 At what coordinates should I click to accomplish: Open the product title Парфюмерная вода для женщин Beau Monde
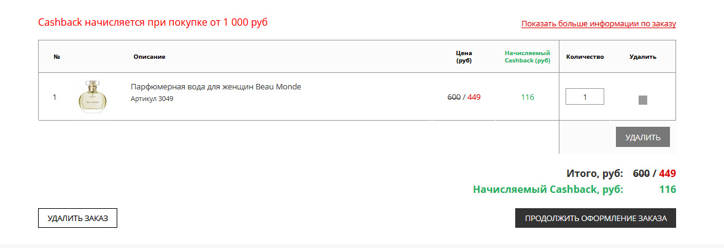(x=216, y=87)
